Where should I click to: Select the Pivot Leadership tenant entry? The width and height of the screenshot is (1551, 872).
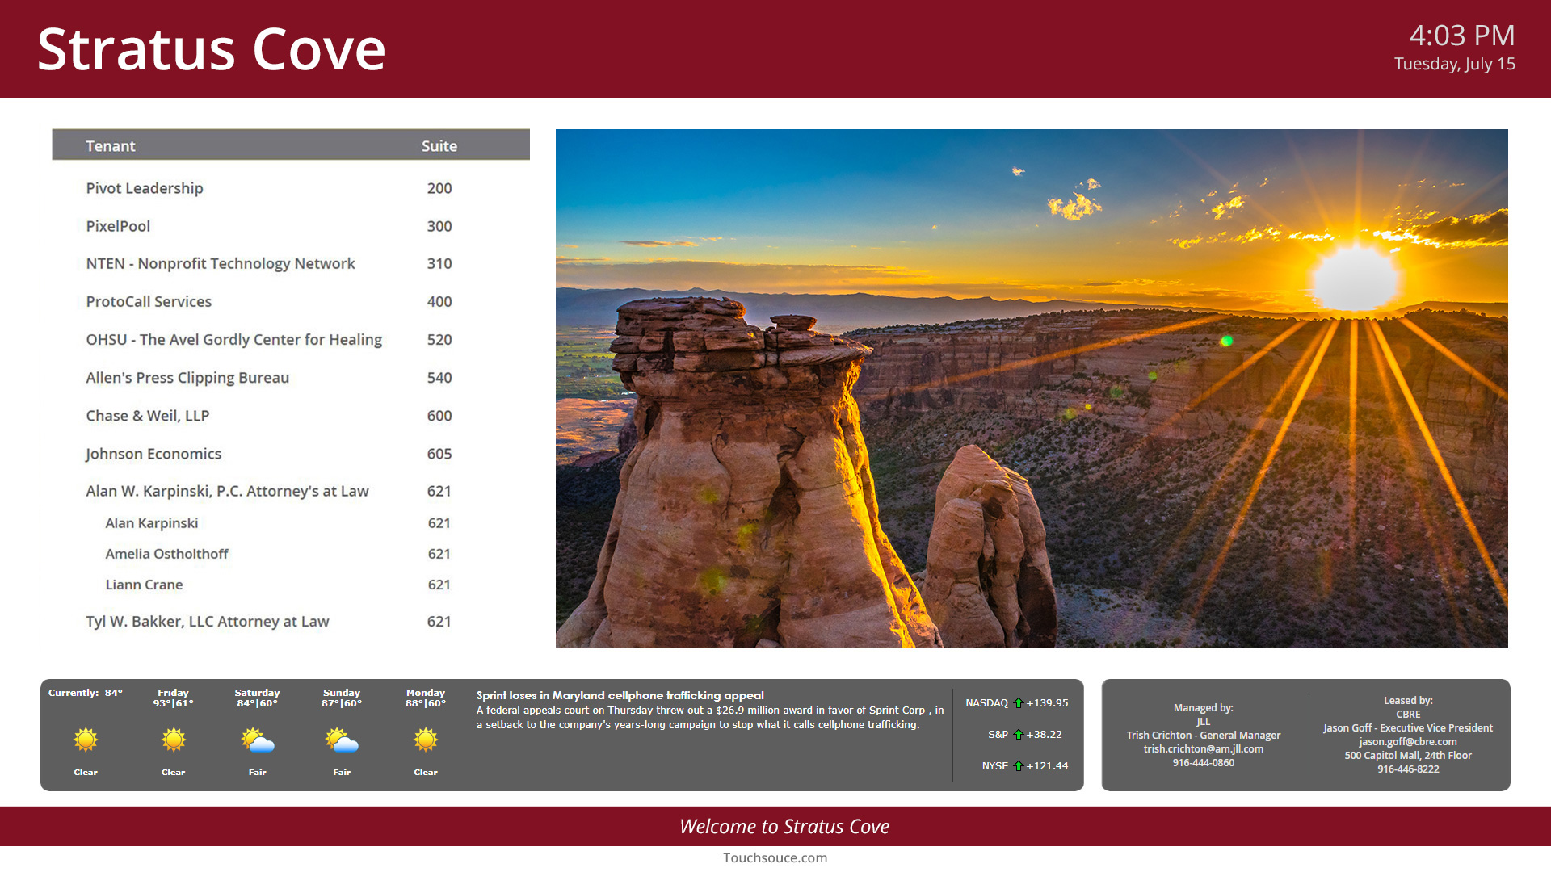(x=144, y=188)
